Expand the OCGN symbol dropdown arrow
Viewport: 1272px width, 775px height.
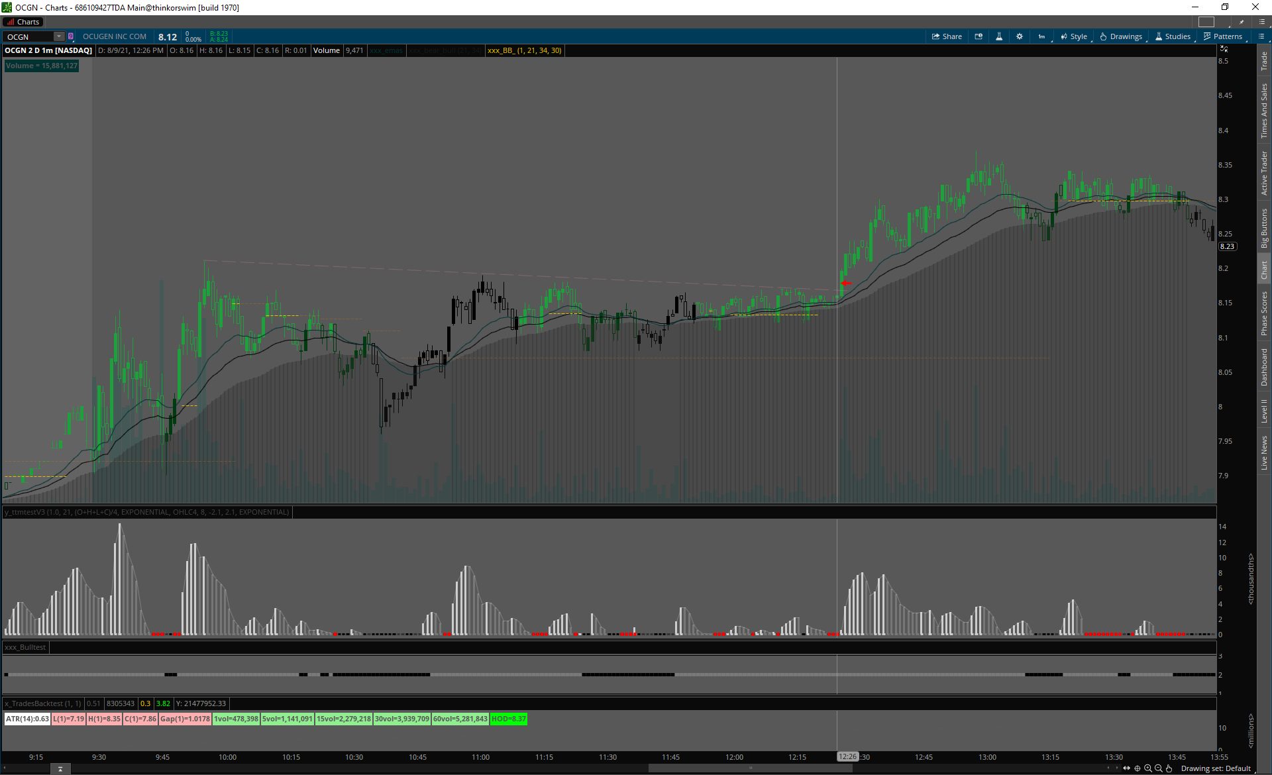point(58,36)
